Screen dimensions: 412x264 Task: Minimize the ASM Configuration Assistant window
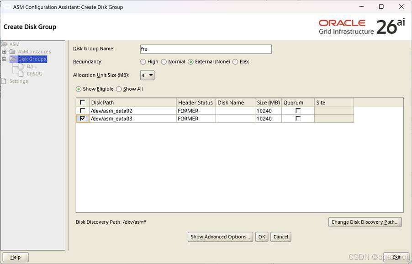tap(362, 6)
